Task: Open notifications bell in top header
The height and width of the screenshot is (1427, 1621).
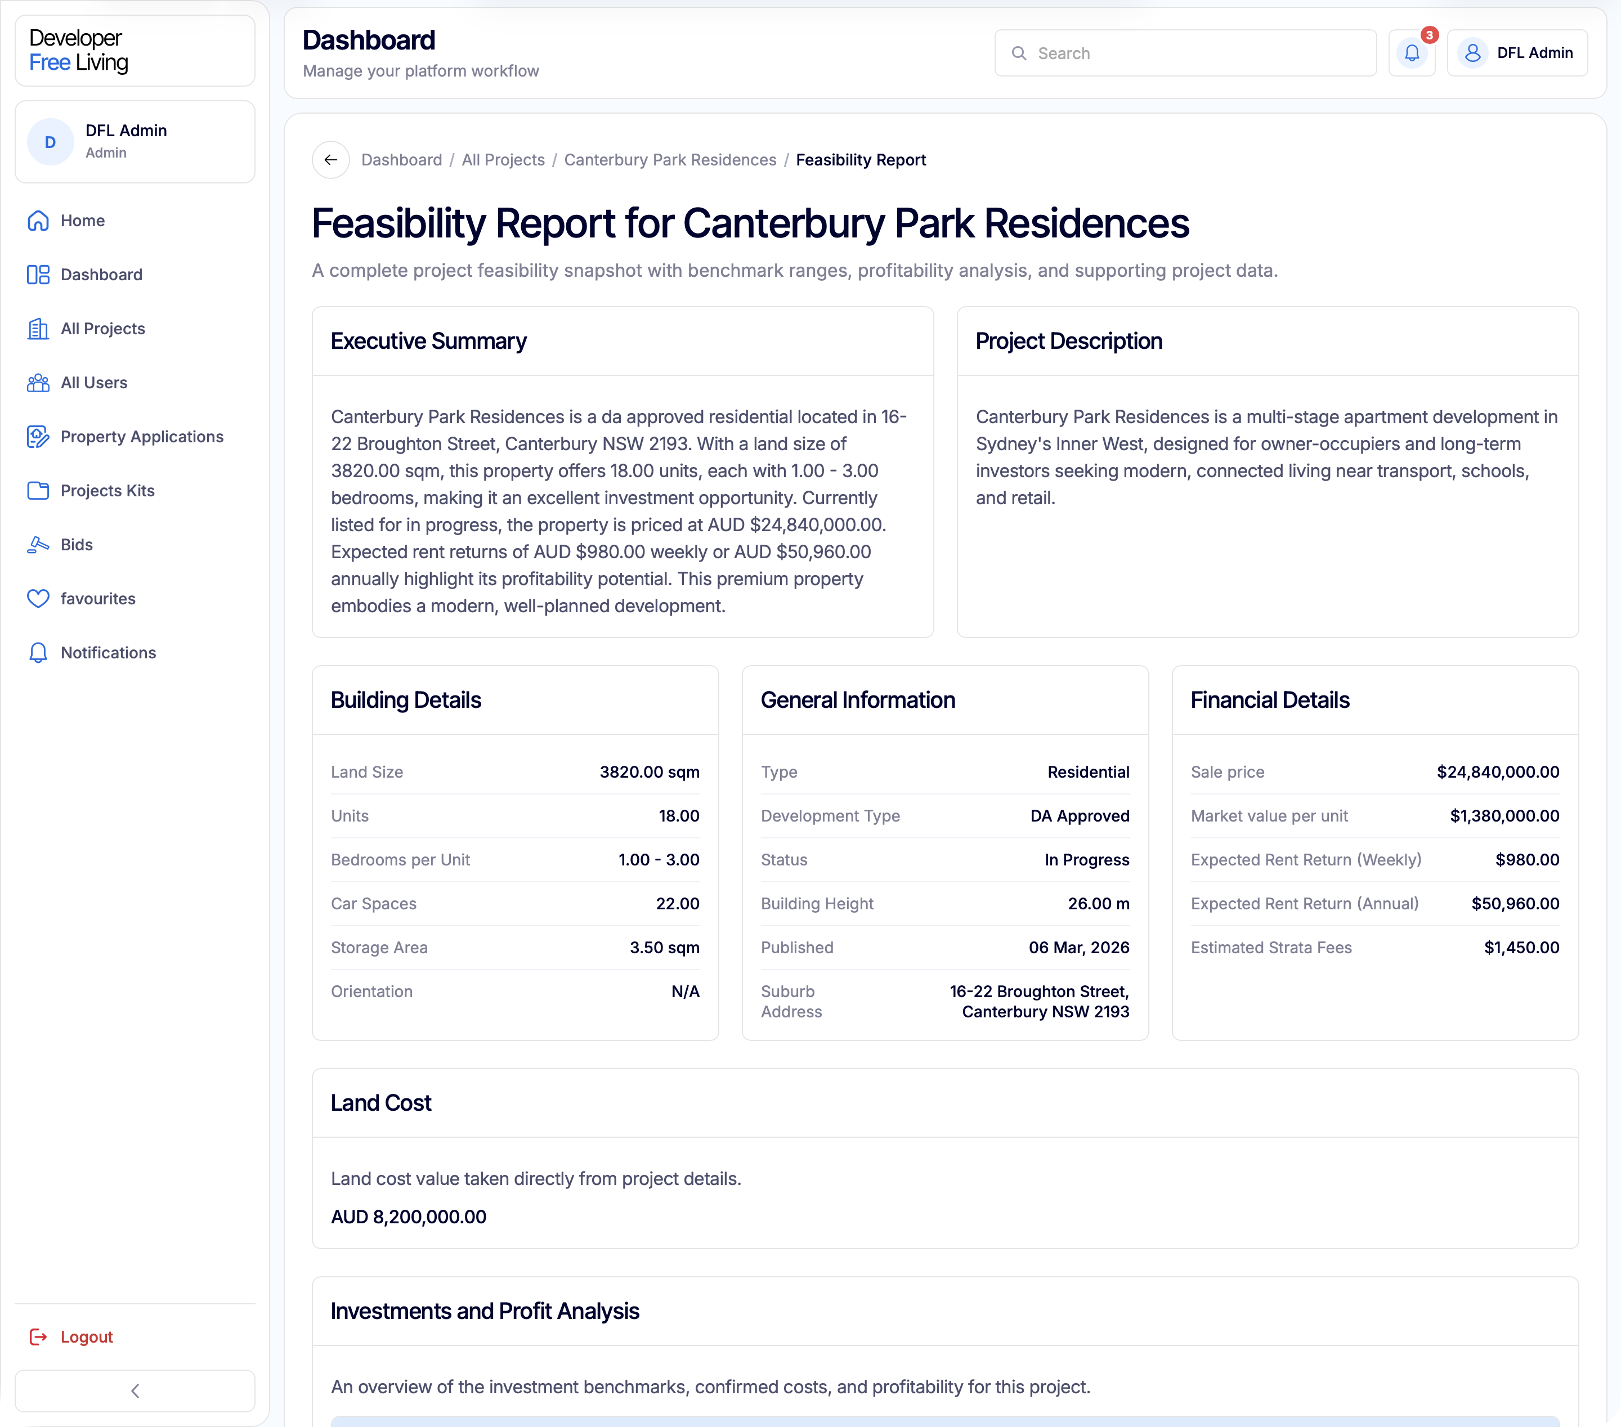Action: coord(1412,53)
